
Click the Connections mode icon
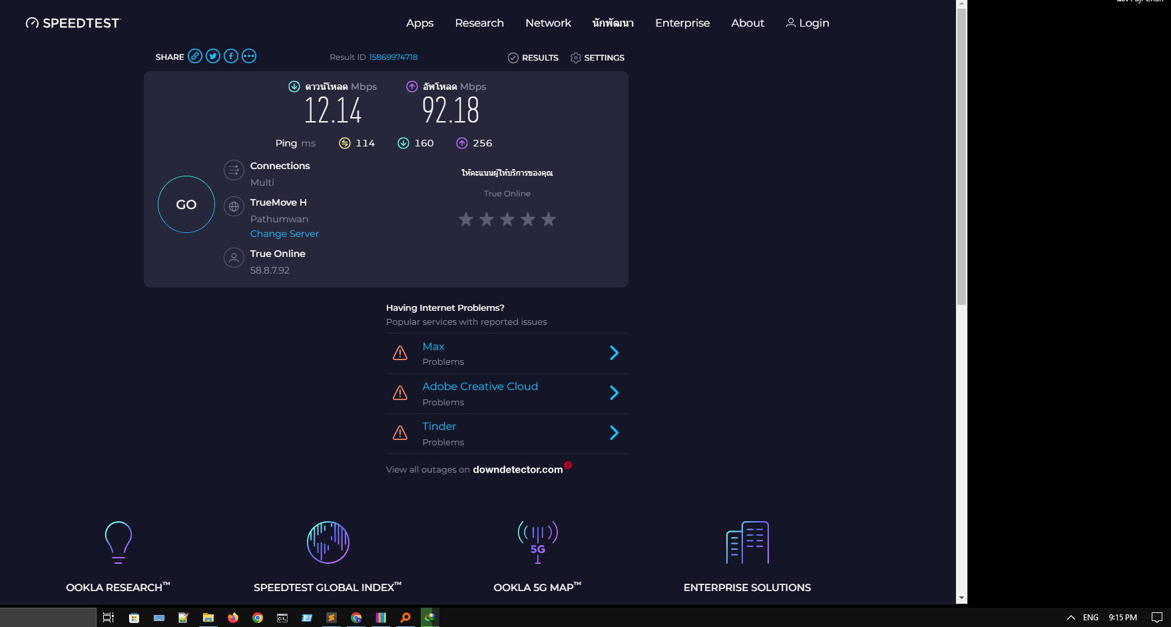point(234,170)
